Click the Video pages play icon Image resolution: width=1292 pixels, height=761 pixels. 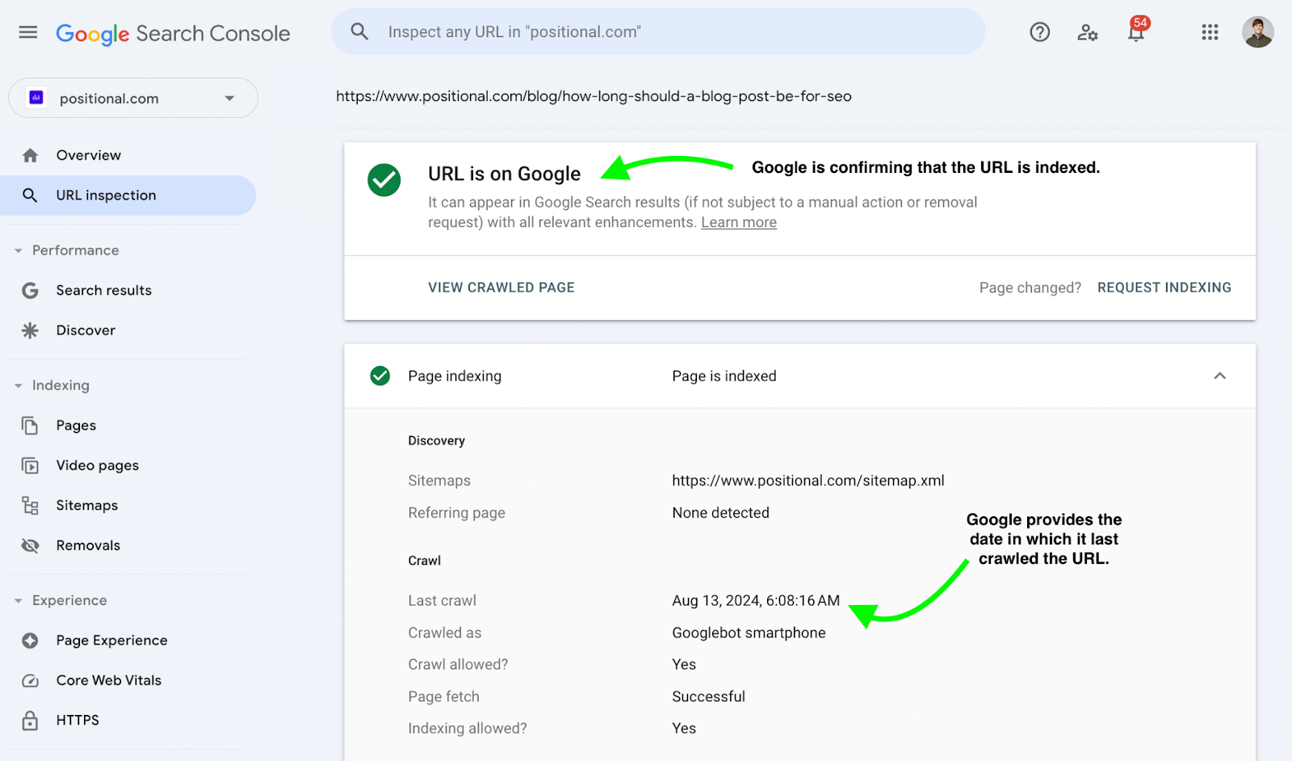(x=30, y=465)
